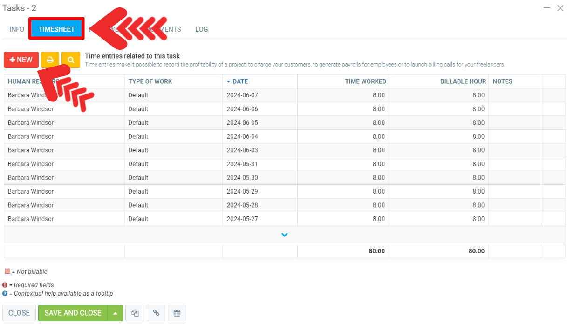Viewport: 567px width, 324px height.
Task: Click the chain link icon button
Action: [x=156, y=313]
